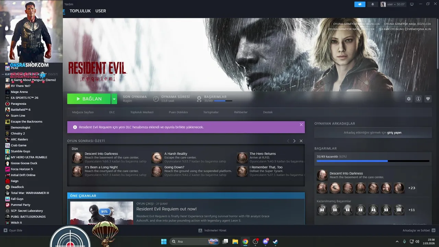Click the 'giriş yapın' link
The width and height of the screenshot is (439, 247).
(394, 132)
